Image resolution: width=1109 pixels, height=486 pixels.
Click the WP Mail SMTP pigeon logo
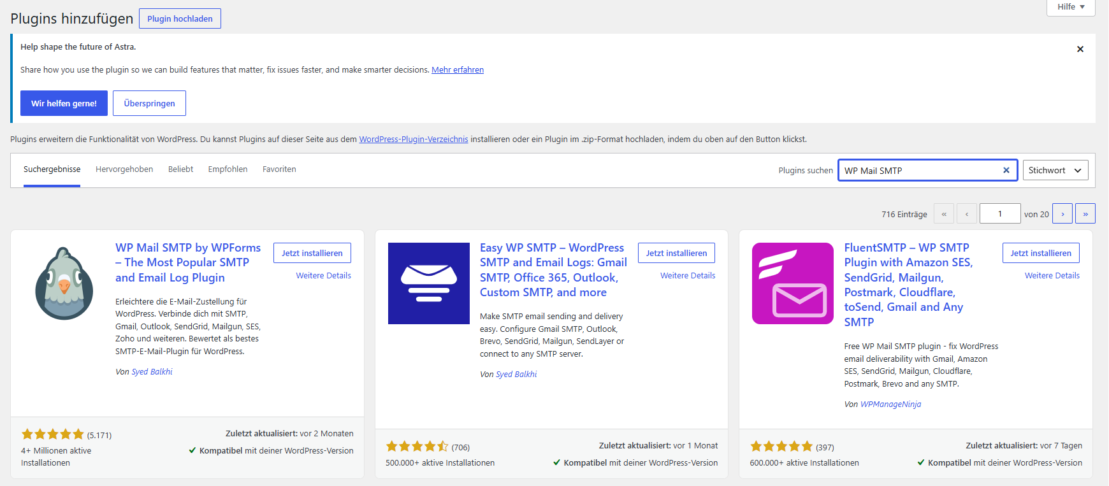pos(64,283)
